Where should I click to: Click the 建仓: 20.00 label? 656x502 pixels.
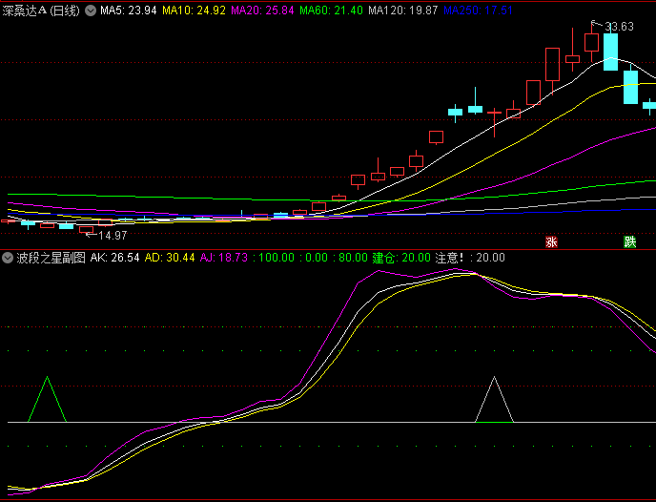(x=401, y=258)
